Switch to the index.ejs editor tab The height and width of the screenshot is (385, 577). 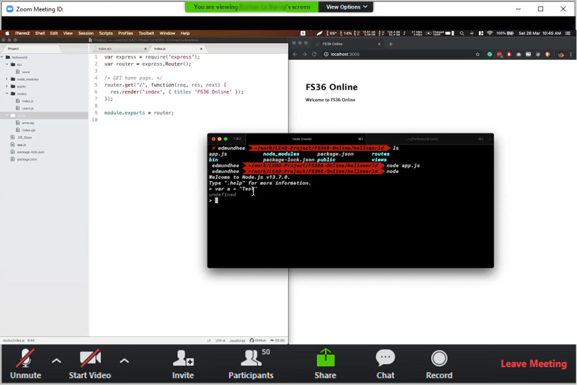[105, 49]
